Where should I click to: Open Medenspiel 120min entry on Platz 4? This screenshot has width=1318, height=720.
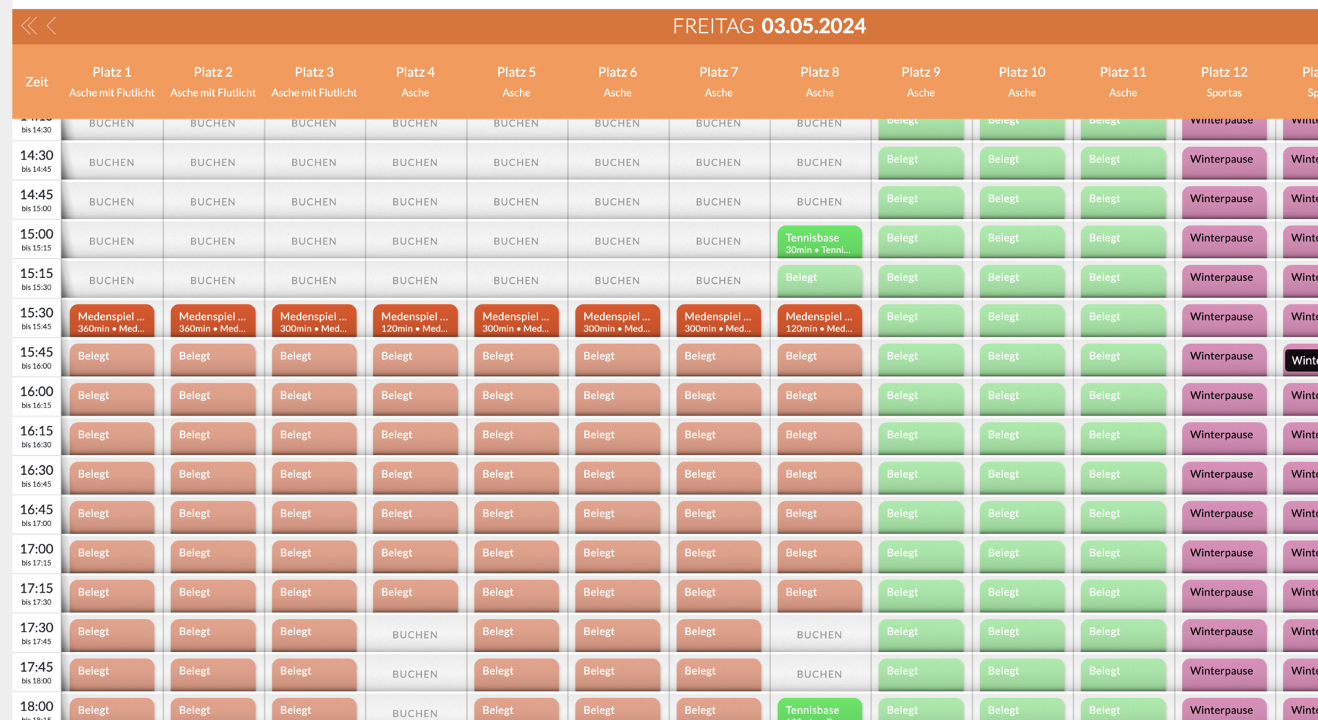click(x=415, y=321)
